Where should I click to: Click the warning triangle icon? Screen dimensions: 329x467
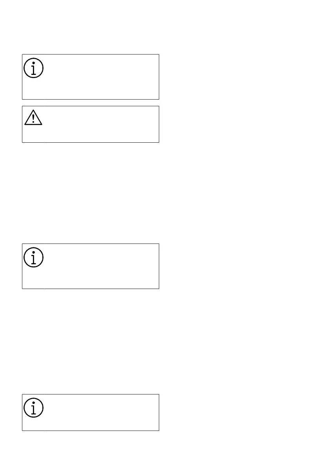click(33, 117)
